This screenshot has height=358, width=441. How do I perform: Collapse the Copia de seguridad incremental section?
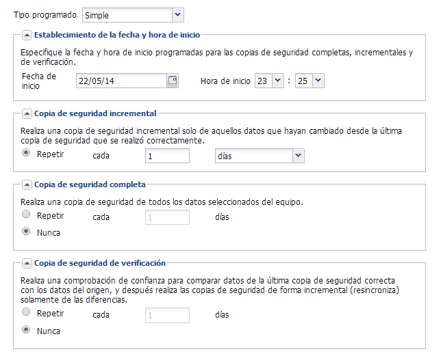coord(27,113)
